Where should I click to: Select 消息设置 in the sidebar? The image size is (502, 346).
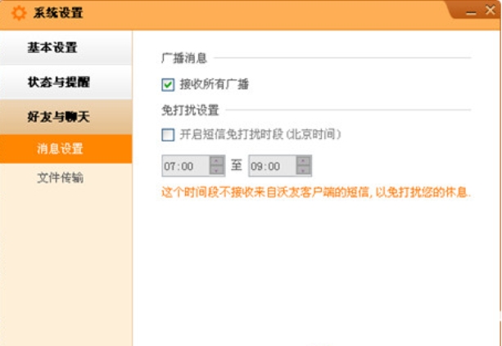(x=66, y=149)
